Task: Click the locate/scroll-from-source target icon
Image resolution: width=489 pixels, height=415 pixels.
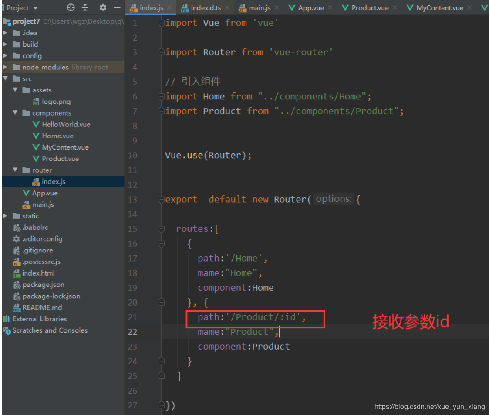Action: click(71, 7)
